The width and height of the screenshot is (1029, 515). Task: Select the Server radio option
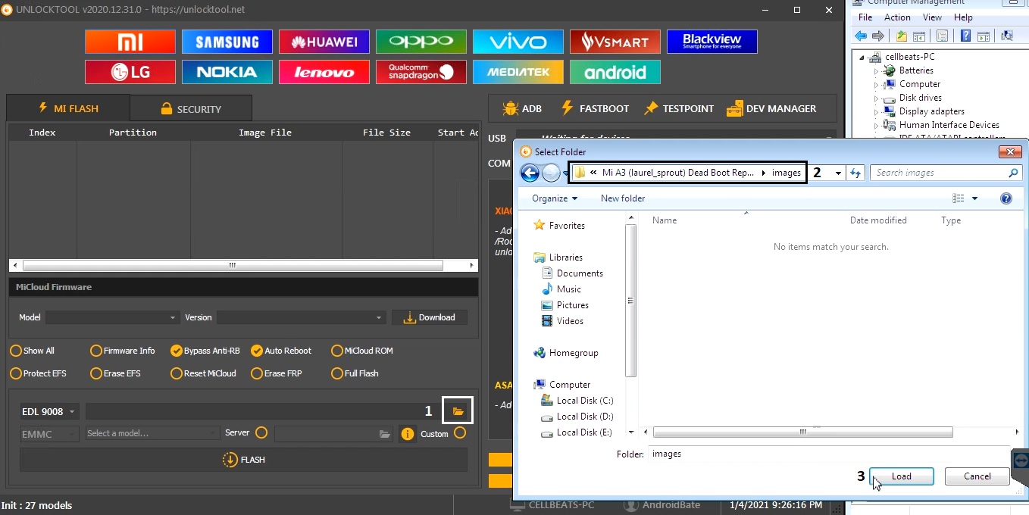[261, 432]
